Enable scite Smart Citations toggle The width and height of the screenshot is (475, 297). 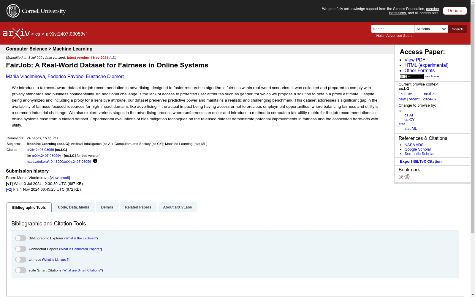tap(21, 270)
